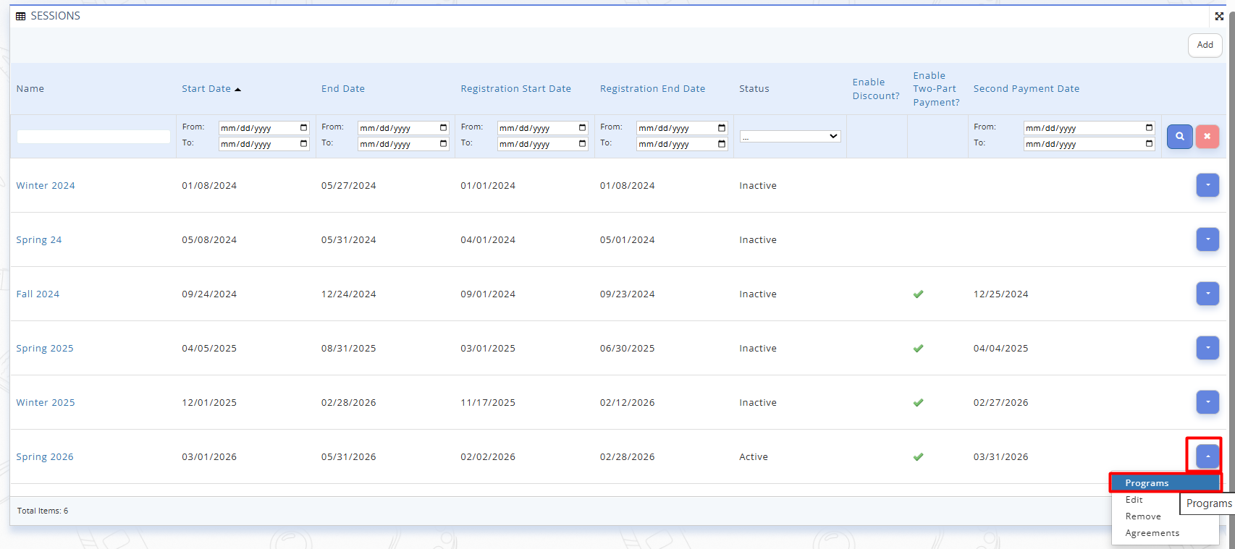The image size is (1235, 549).
Task: Collapse the Spring 2026 actions dropdown
Action: [1207, 456]
